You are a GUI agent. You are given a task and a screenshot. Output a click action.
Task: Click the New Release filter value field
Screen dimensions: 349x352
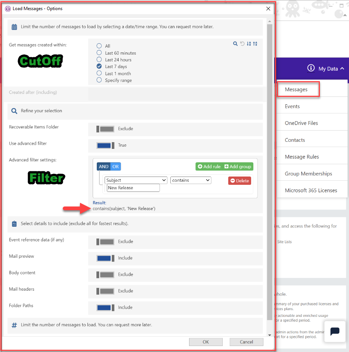(133, 188)
